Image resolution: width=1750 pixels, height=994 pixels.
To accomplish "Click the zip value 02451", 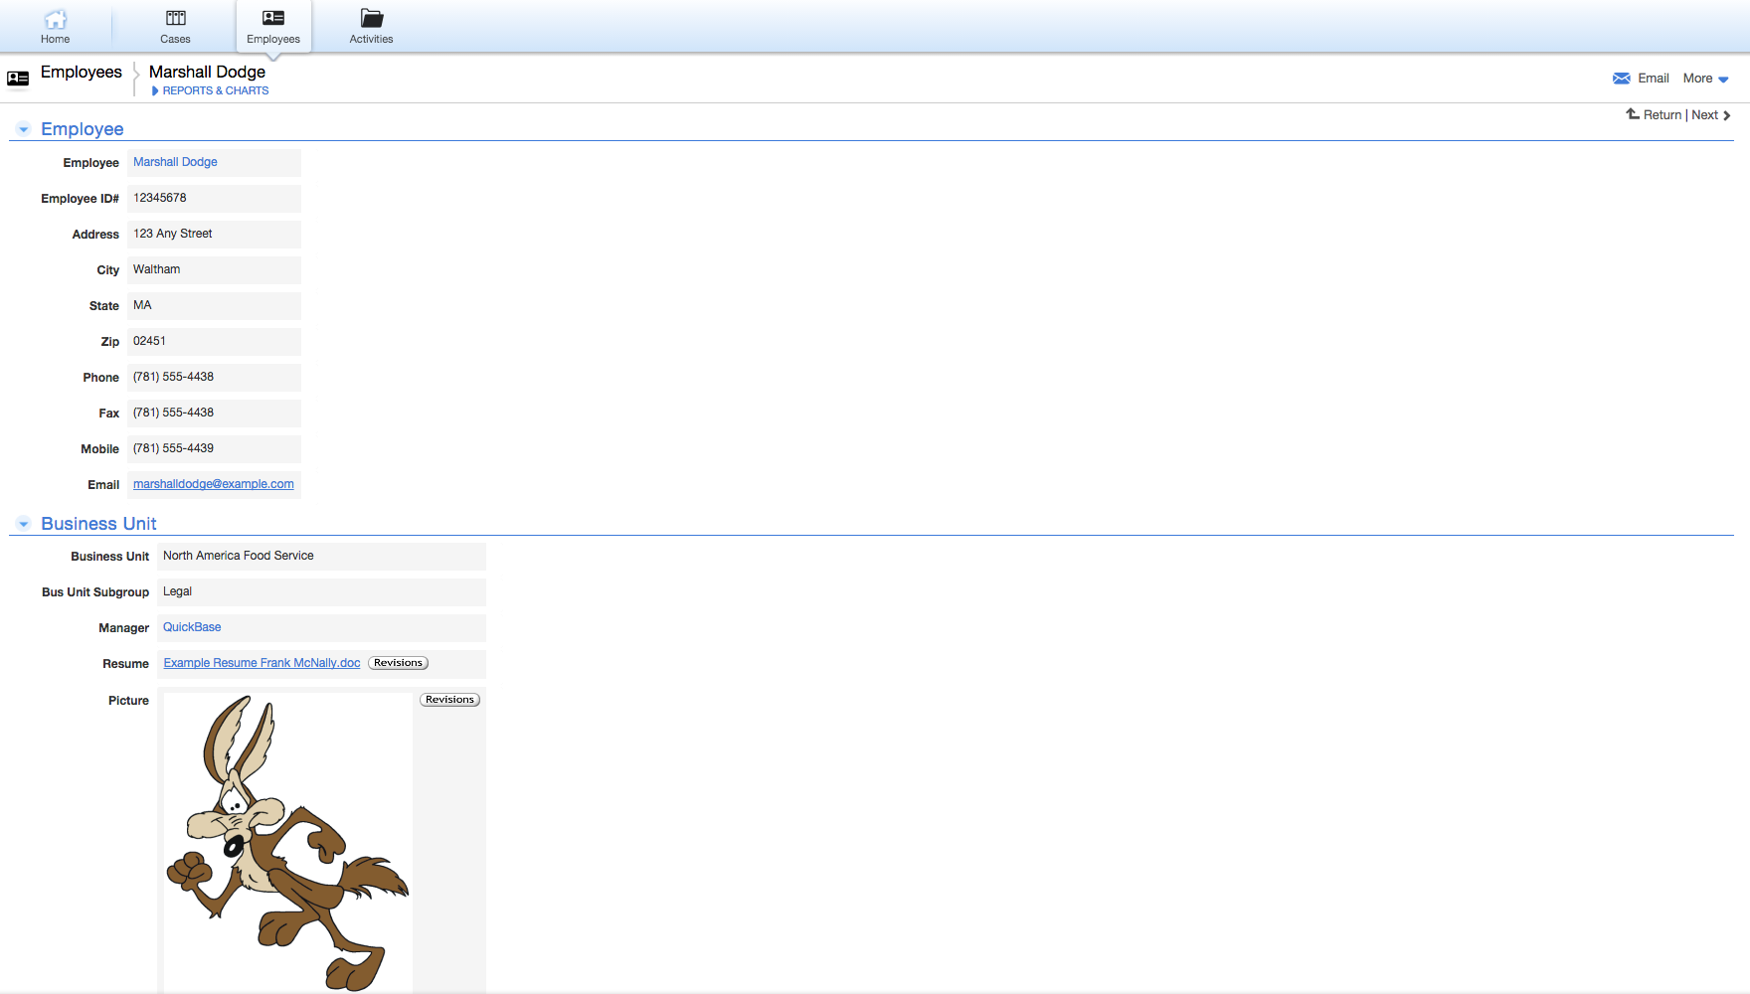I will [149, 341].
